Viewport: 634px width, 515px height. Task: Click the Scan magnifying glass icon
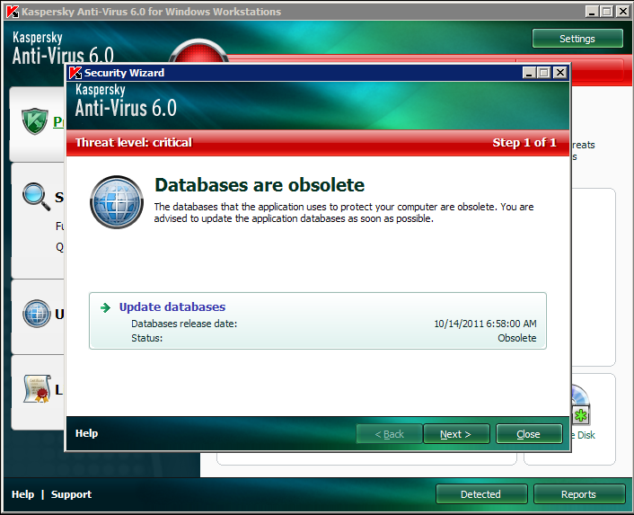point(37,197)
